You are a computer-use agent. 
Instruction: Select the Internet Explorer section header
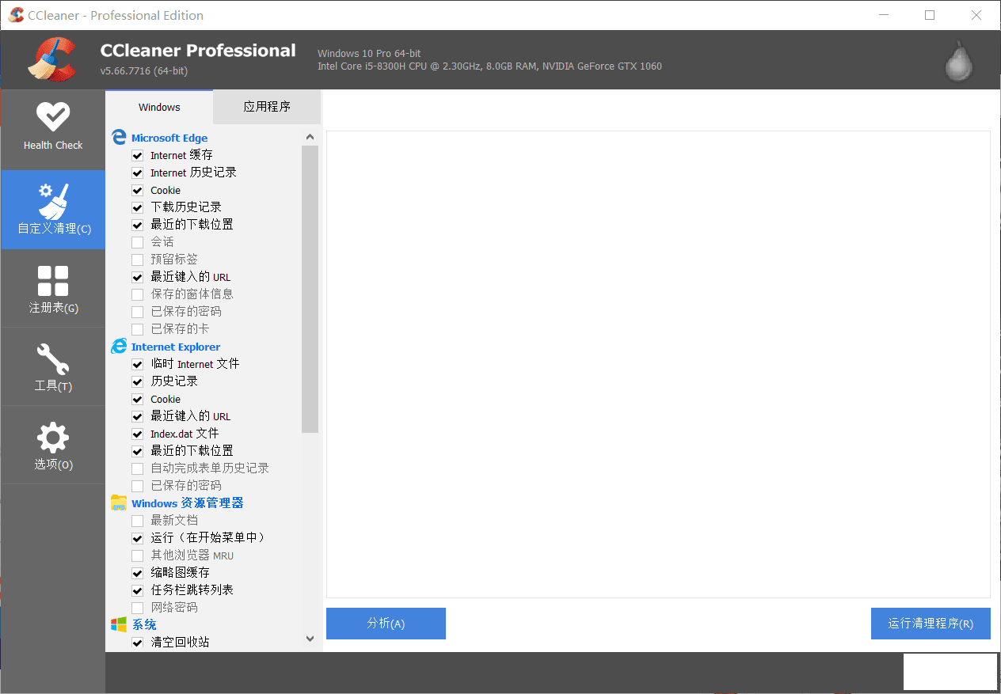[176, 347]
